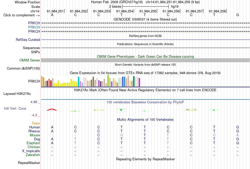Click the 'Human Feb. 2009 (GRCh37/hg19)' header text
Viewport: 250px width, 169px height.
(x=117, y=2)
